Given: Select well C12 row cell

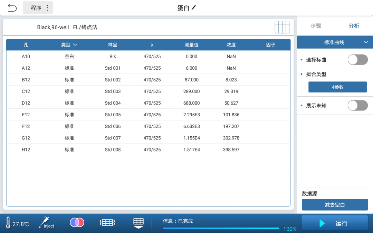Looking at the screenshot, I should point(26,91).
